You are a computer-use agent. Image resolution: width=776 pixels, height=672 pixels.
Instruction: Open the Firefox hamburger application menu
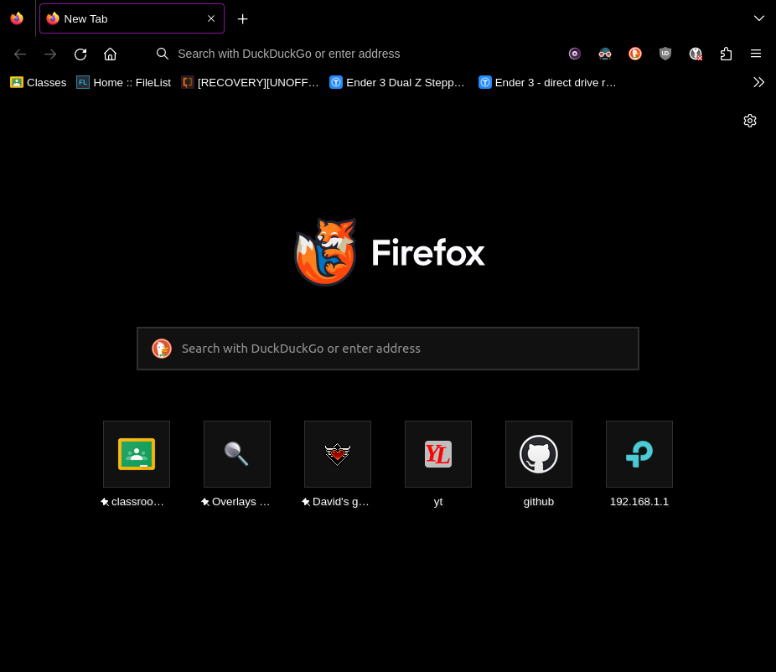click(x=756, y=54)
